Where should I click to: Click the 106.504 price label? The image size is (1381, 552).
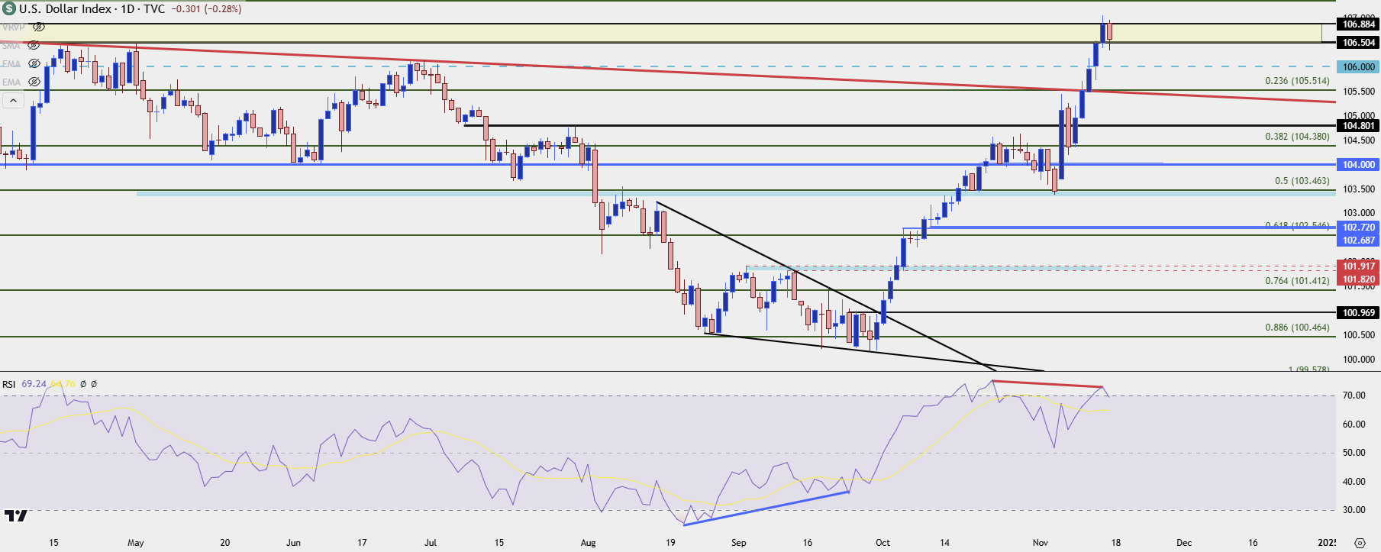point(1359,43)
